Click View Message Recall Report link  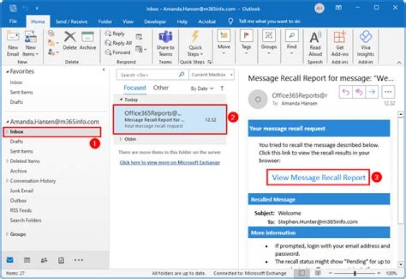pos(319,177)
